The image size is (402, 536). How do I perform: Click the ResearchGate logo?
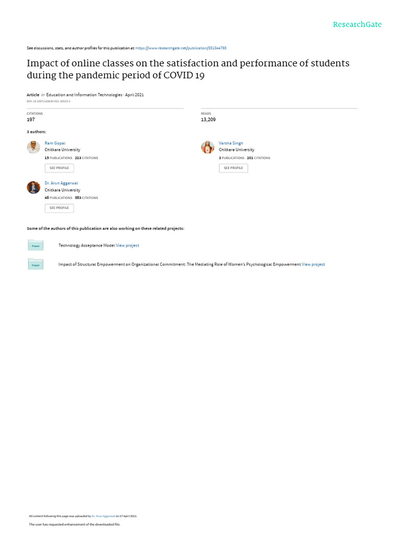(358, 25)
